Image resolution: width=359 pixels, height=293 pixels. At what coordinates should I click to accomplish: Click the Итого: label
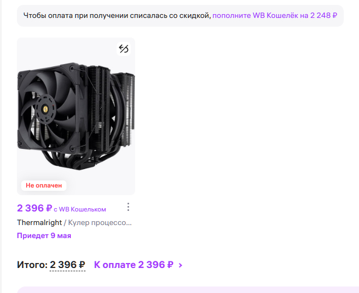[32, 265]
